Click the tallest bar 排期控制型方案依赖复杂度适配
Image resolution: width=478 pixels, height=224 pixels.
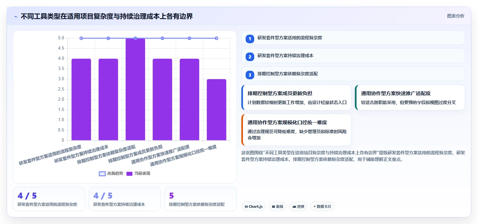point(135,89)
